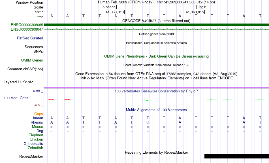Click the sequence direction arrow label
This screenshot has width=269, height=163.
point(40,16)
